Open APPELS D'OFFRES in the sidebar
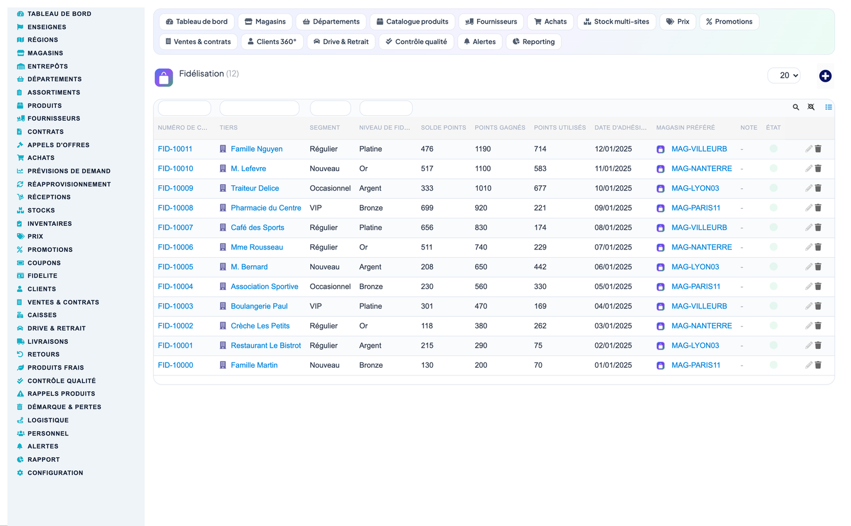 pos(58,145)
